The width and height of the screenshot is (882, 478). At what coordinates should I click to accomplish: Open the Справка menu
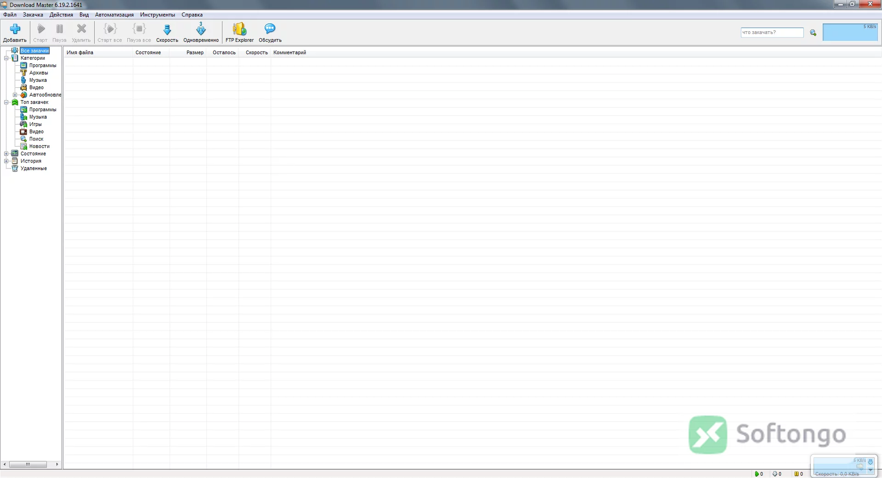click(192, 15)
